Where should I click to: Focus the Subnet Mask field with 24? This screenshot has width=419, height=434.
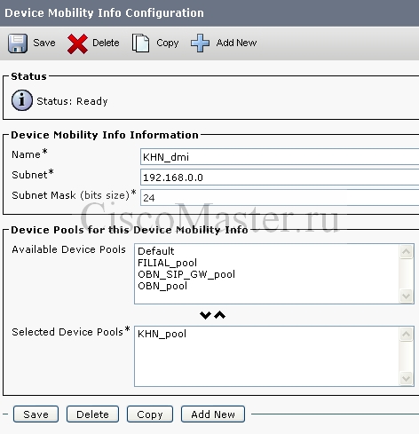pos(280,197)
